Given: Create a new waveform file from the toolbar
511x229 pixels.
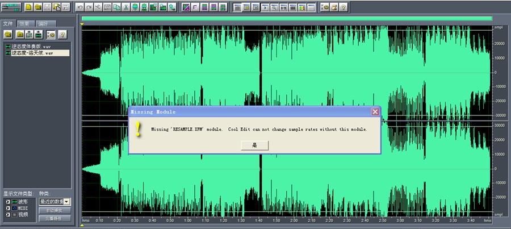Looking at the screenshot, I should pyautogui.click(x=29, y=7).
